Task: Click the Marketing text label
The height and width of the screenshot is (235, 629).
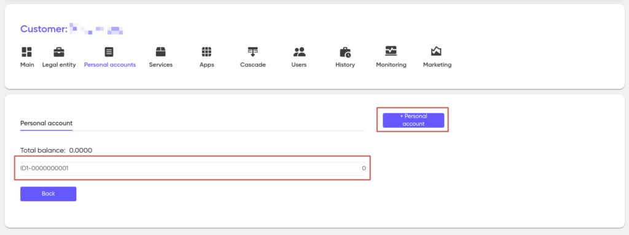Action: (437, 65)
